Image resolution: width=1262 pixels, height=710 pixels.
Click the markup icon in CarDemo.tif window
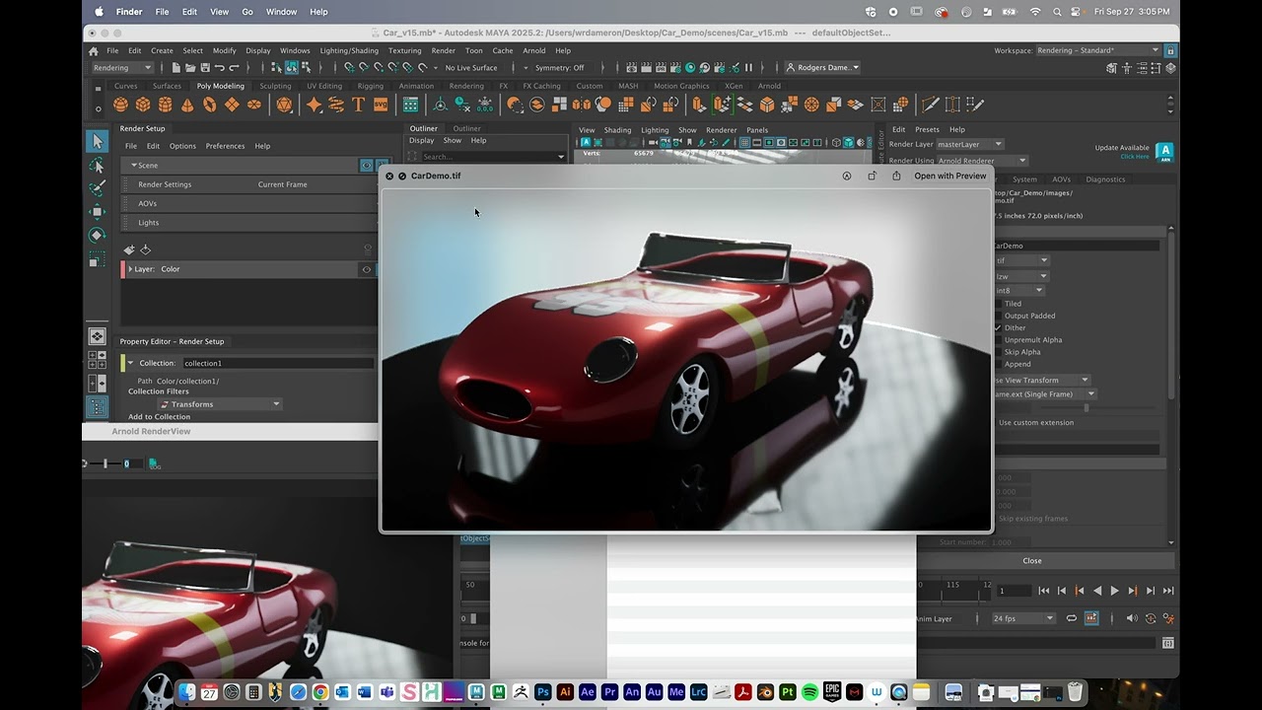[x=847, y=176]
